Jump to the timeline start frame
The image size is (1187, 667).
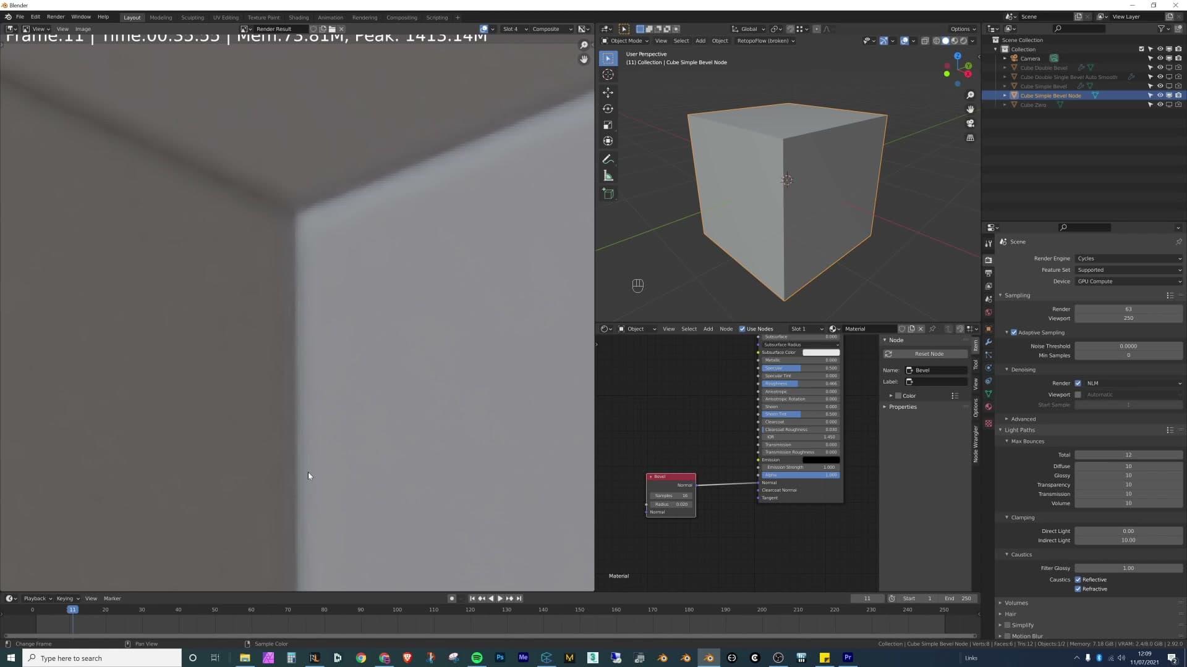(472, 598)
